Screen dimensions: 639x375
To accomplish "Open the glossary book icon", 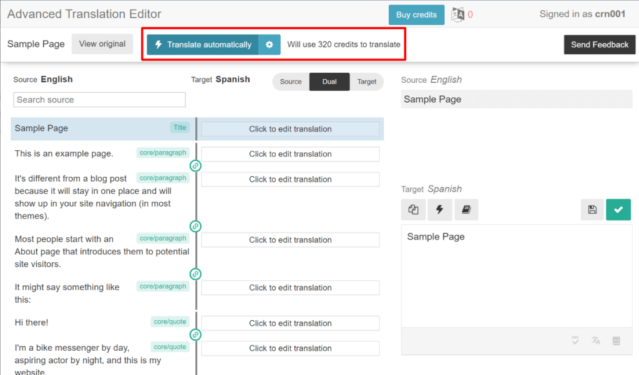I will click(x=466, y=209).
